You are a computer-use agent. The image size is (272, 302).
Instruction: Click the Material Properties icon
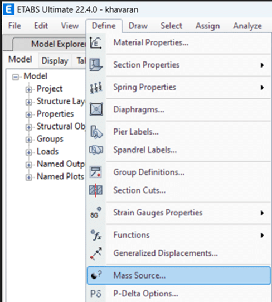96,43
